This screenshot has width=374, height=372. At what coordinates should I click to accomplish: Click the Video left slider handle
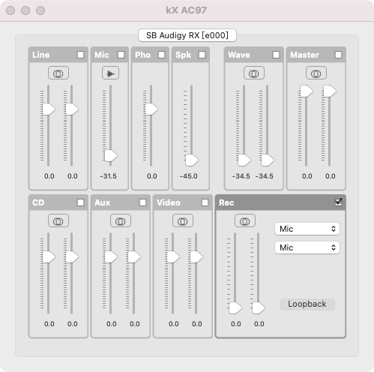pyautogui.click(x=173, y=257)
